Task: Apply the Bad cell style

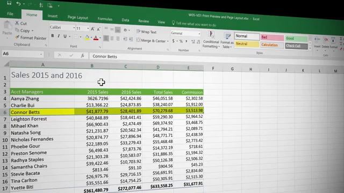Action: [272, 38]
